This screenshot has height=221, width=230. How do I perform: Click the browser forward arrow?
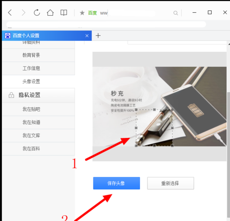pyautogui.click(x=23, y=13)
